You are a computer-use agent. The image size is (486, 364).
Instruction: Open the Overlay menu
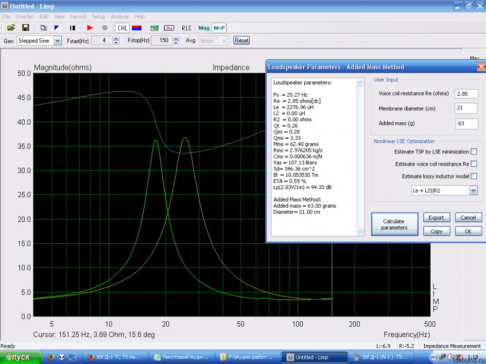pos(25,17)
